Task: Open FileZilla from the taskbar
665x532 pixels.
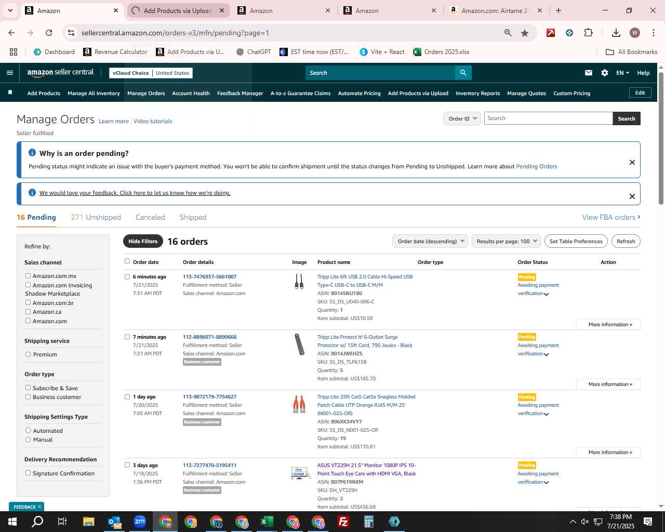Action: [343, 522]
